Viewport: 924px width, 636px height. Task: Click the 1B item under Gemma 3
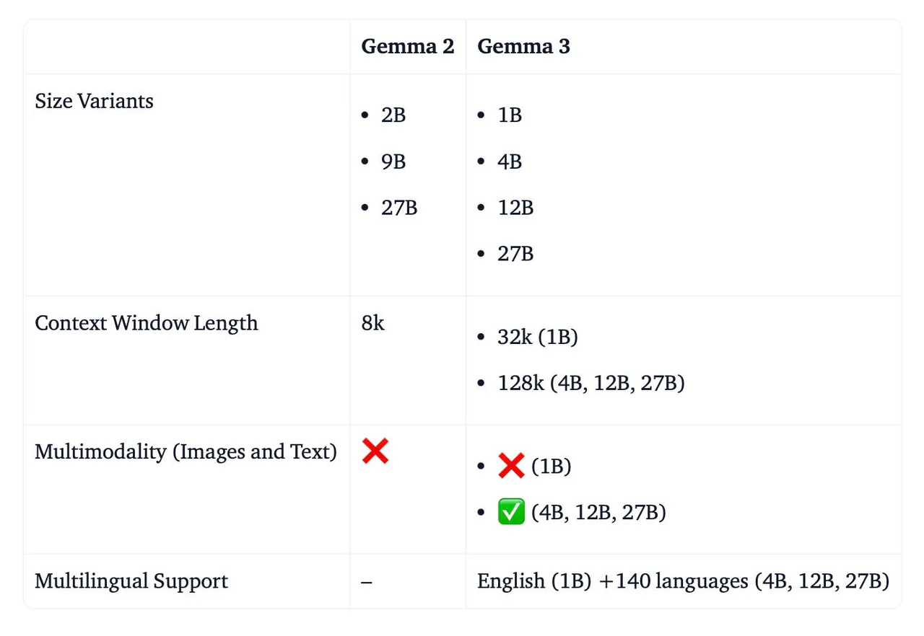tap(510, 115)
